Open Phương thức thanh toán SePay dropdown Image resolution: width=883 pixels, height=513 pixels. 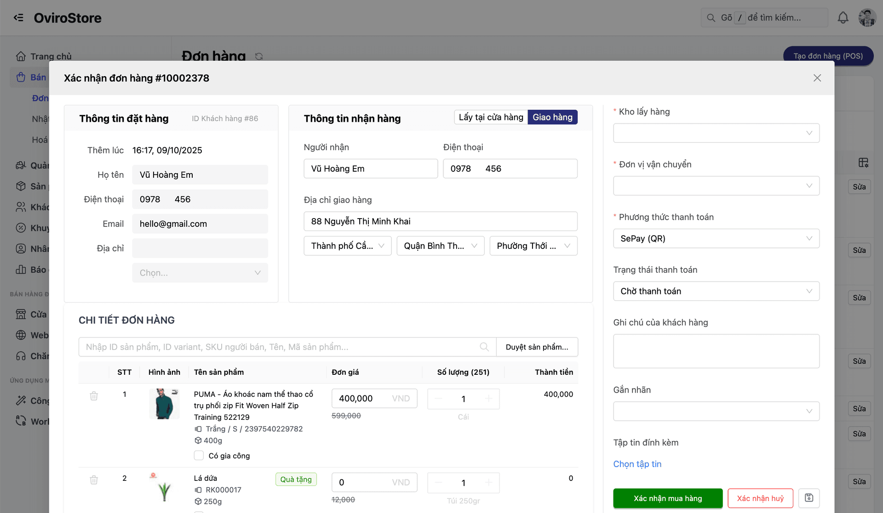[716, 239]
